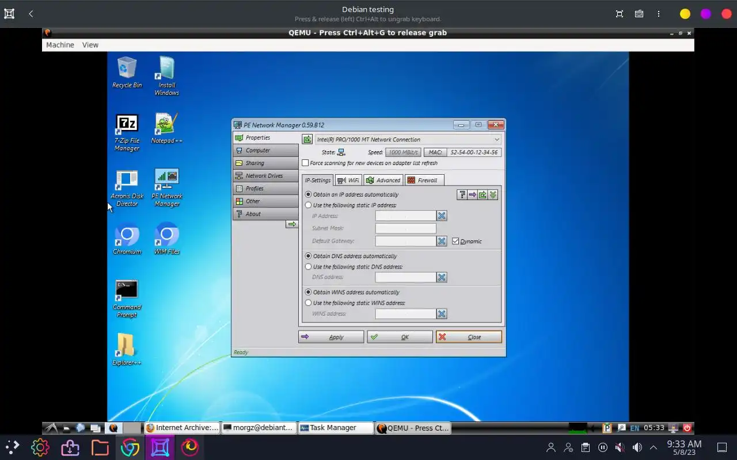737x460 pixels.
Task: Launch the Acronis Disk Director shortcut
Action: (x=127, y=188)
